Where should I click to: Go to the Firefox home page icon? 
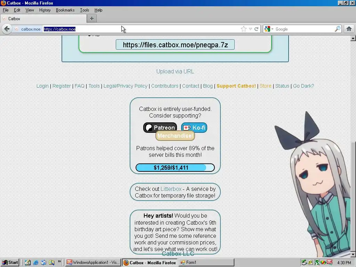pos(349,29)
